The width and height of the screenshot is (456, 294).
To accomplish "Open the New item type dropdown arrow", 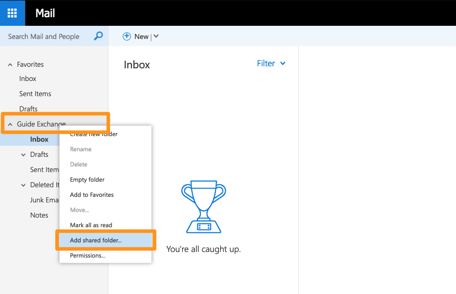I will point(156,36).
